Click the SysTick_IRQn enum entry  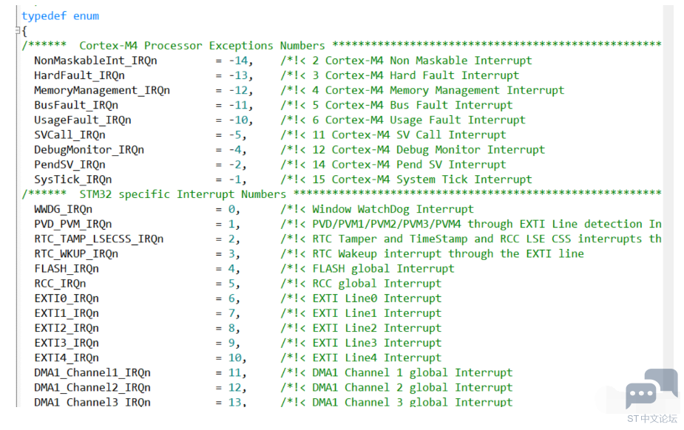[73, 180]
